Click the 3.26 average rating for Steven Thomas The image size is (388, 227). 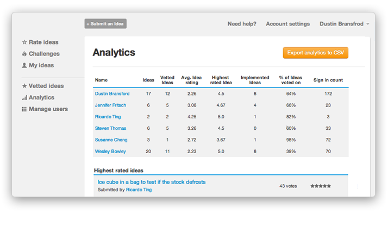click(192, 128)
